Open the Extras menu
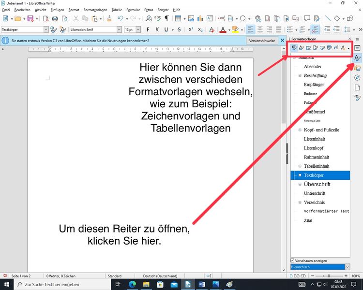 point(149,10)
